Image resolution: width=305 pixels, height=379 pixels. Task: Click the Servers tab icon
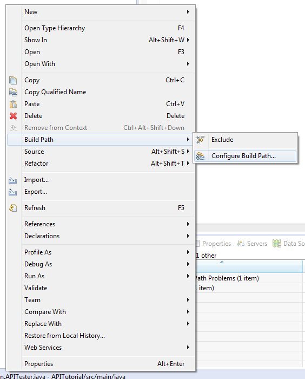click(x=241, y=244)
